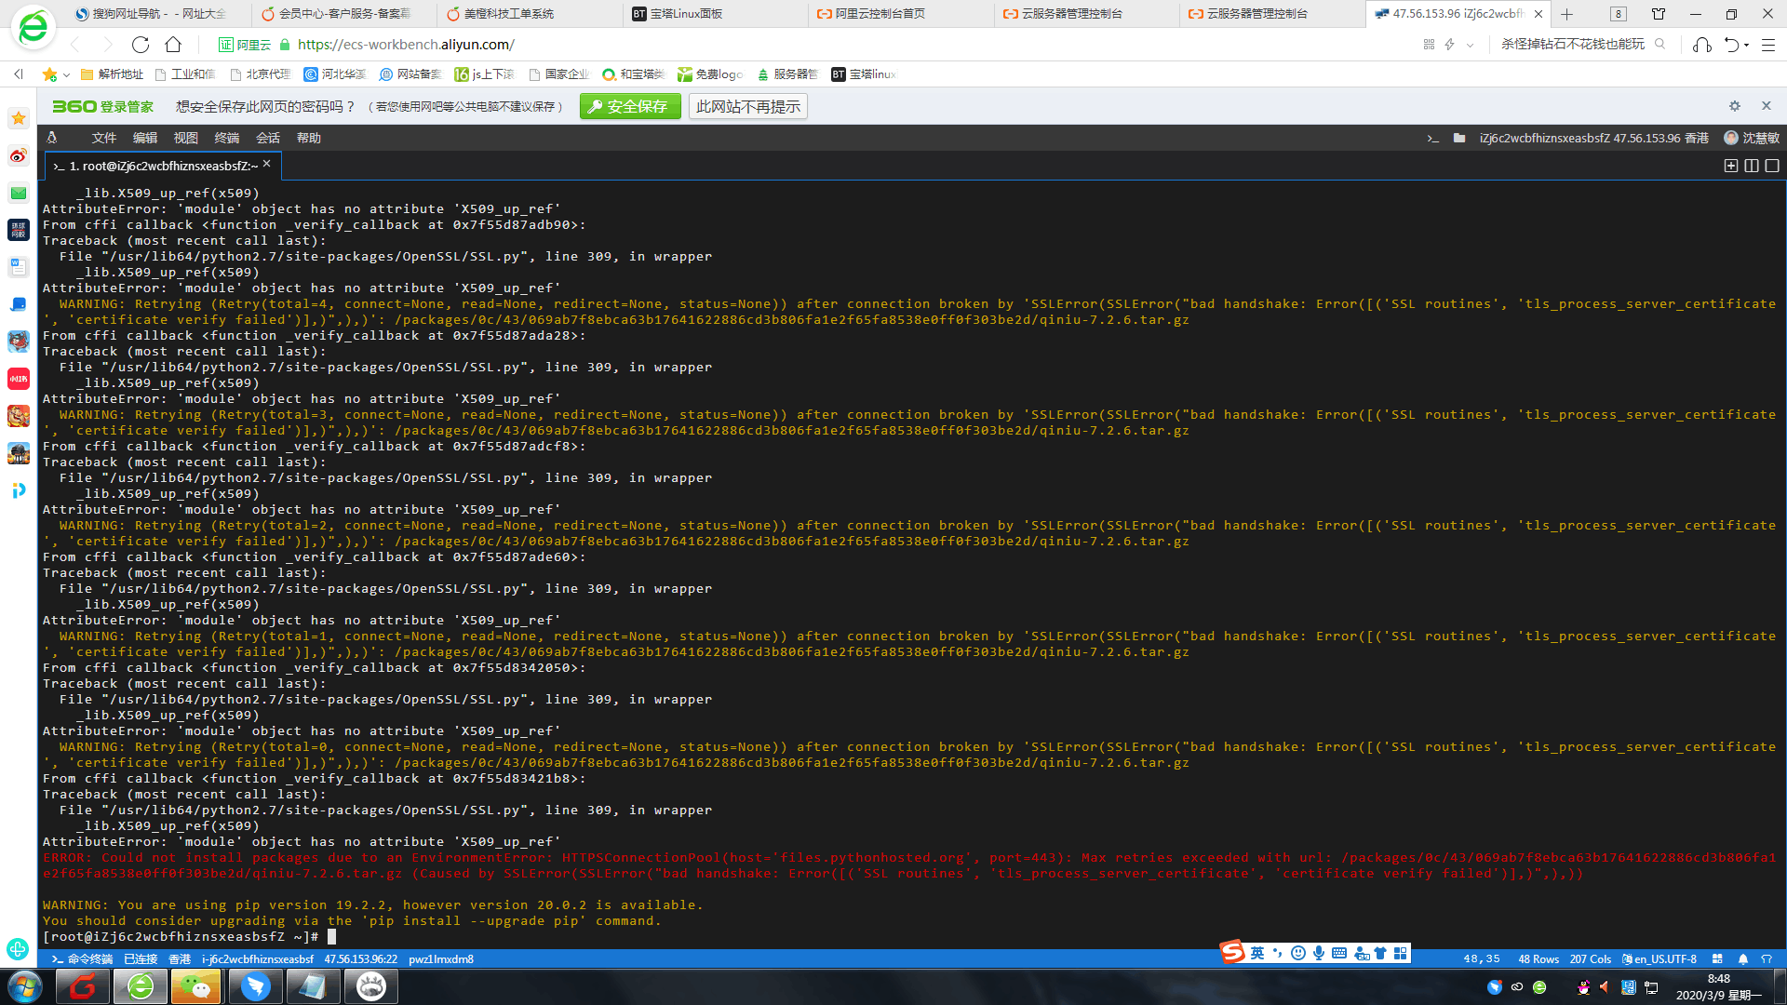Open the 终端 menu
Viewport: 1787px width, 1005px height.
(x=226, y=138)
